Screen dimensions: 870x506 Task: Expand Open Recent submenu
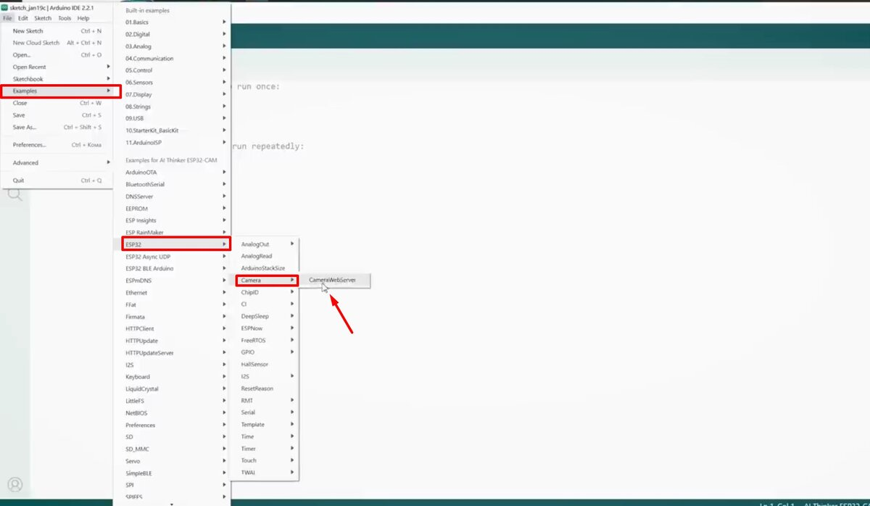(57, 67)
